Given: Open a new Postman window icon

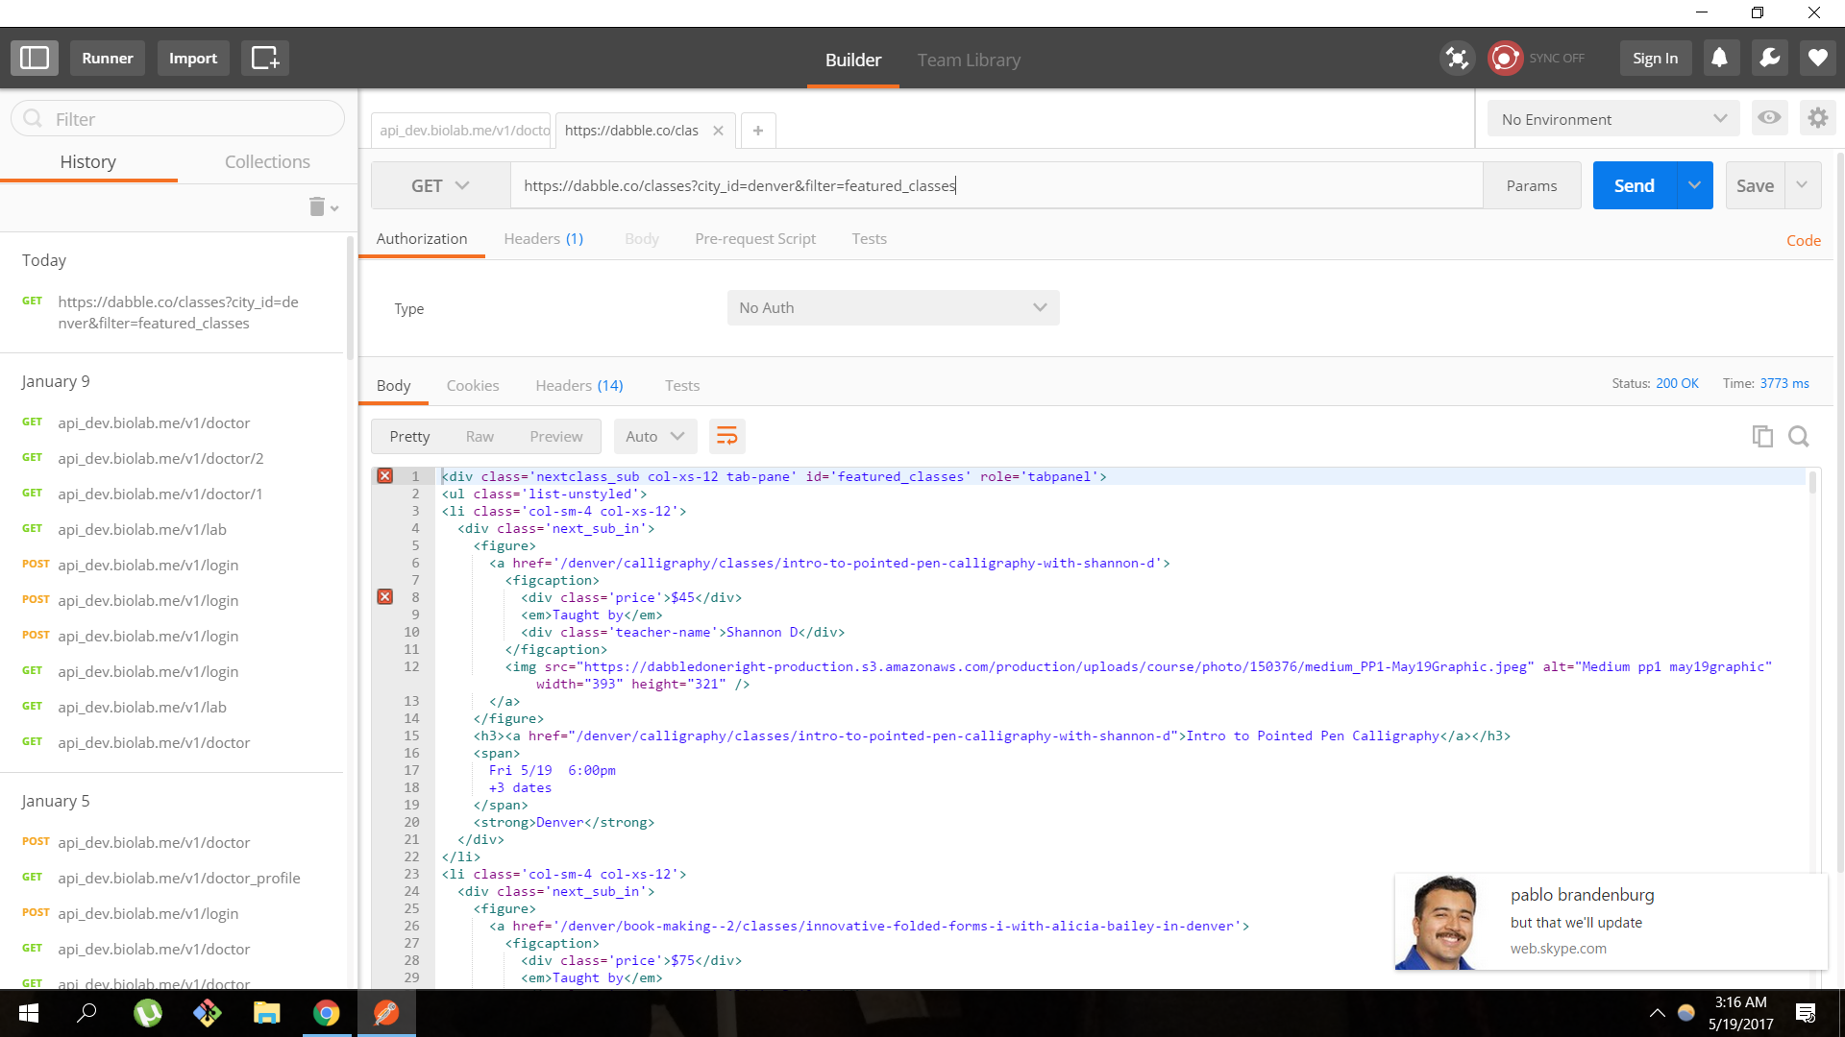Looking at the screenshot, I should tap(264, 59).
